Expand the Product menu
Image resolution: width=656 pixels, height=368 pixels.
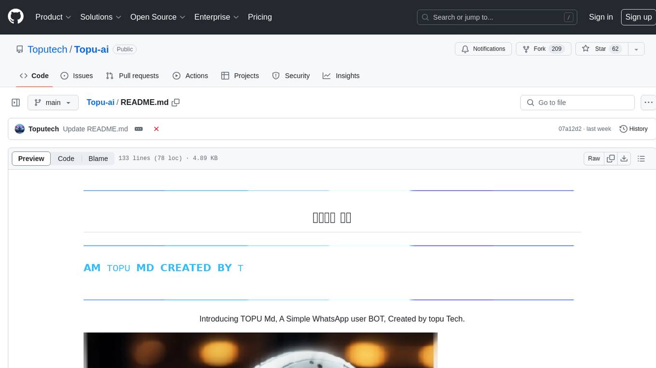click(53, 17)
